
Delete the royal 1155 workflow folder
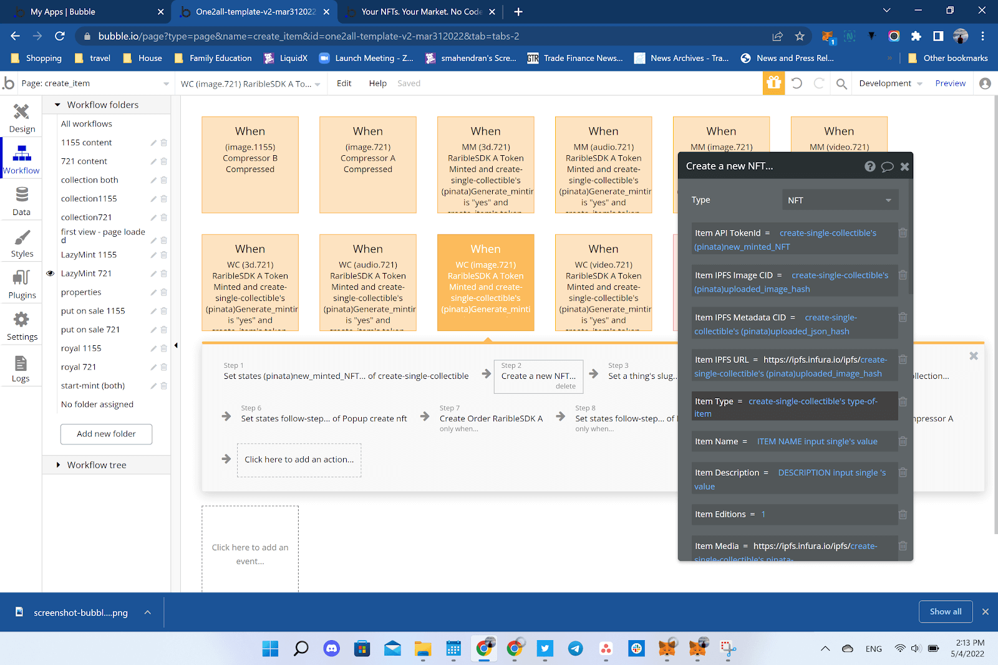[163, 348]
